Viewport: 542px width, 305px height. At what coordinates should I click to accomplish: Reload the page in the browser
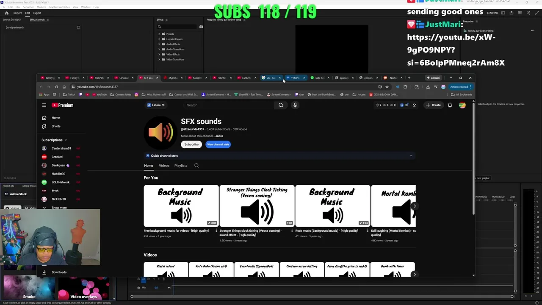point(56,87)
